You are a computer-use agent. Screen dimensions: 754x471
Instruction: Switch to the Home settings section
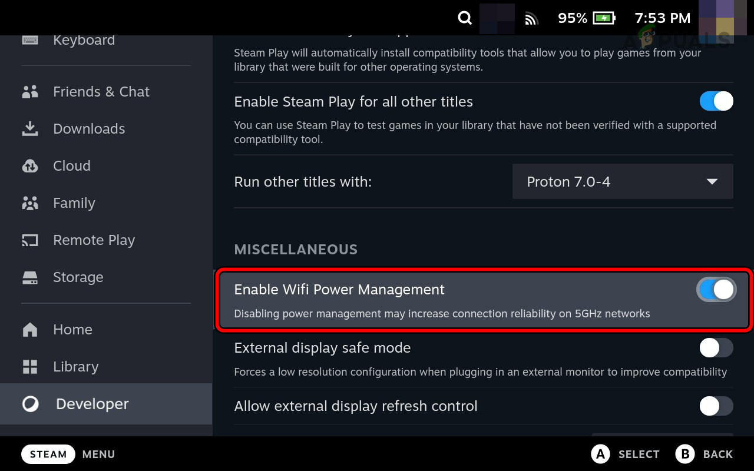(29, 329)
